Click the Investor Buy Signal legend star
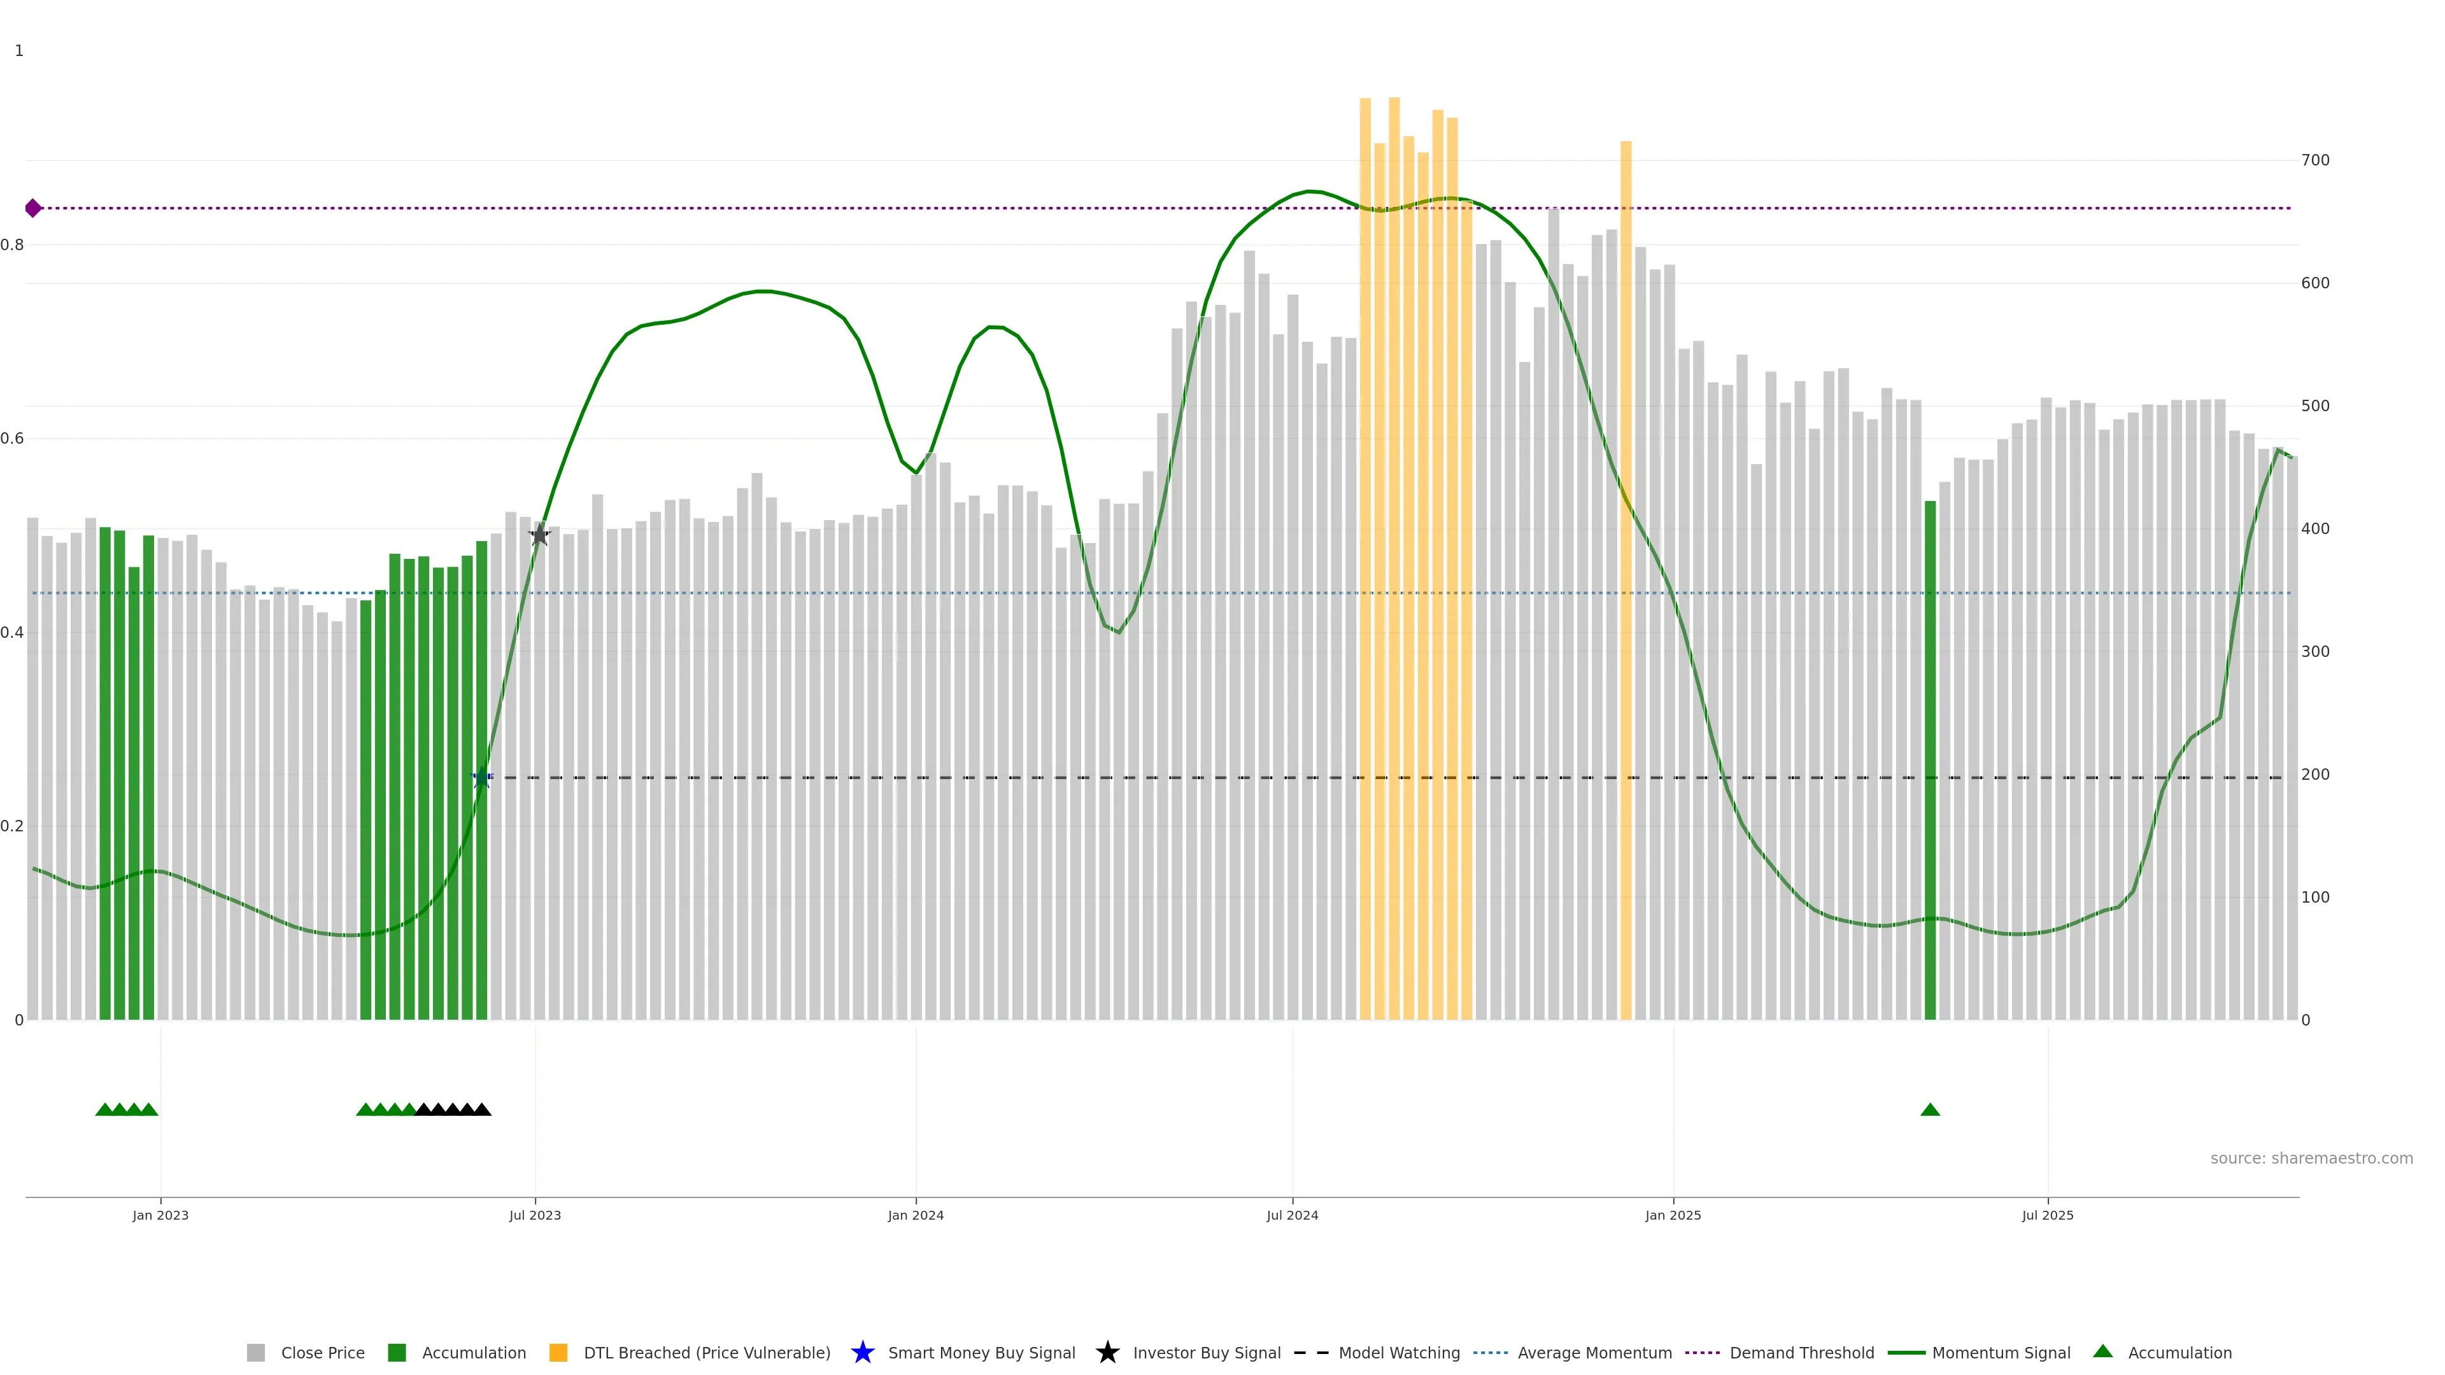Screen dimensions: 2445x1375 click(1107, 1352)
